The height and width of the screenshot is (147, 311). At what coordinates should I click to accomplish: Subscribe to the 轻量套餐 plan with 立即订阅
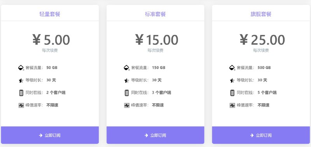click(x=50, y=135)
